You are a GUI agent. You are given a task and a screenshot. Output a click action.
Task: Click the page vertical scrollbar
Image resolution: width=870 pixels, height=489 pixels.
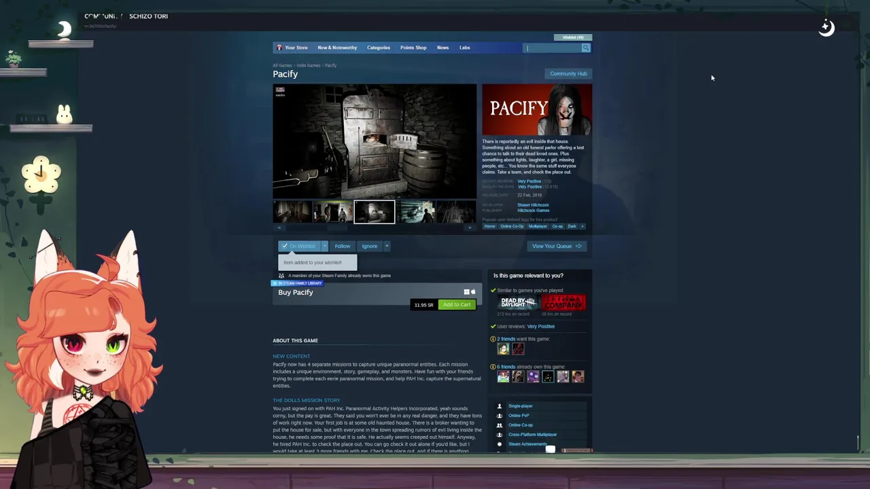tap(859, 443)
